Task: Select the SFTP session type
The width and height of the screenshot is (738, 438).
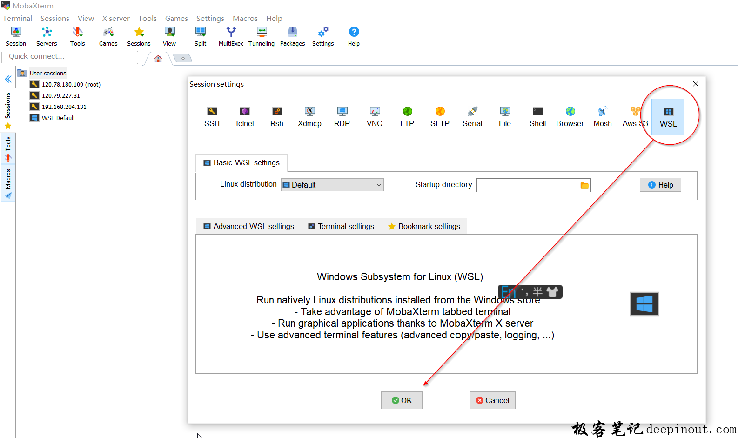Action: (x=440, y=117)
